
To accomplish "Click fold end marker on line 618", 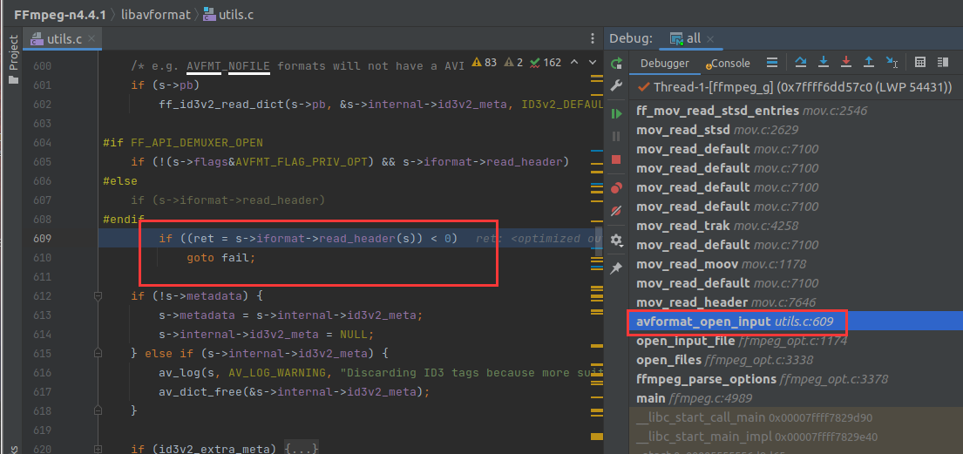I will pyautogui.click(x=97, y=410).
